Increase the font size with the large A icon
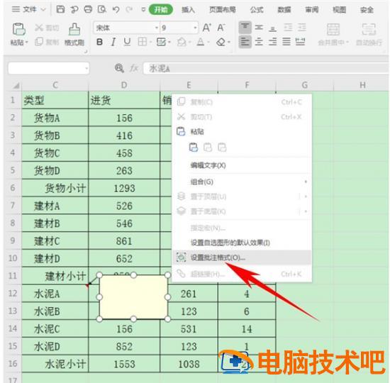390x383 pixels. point(206,28)
